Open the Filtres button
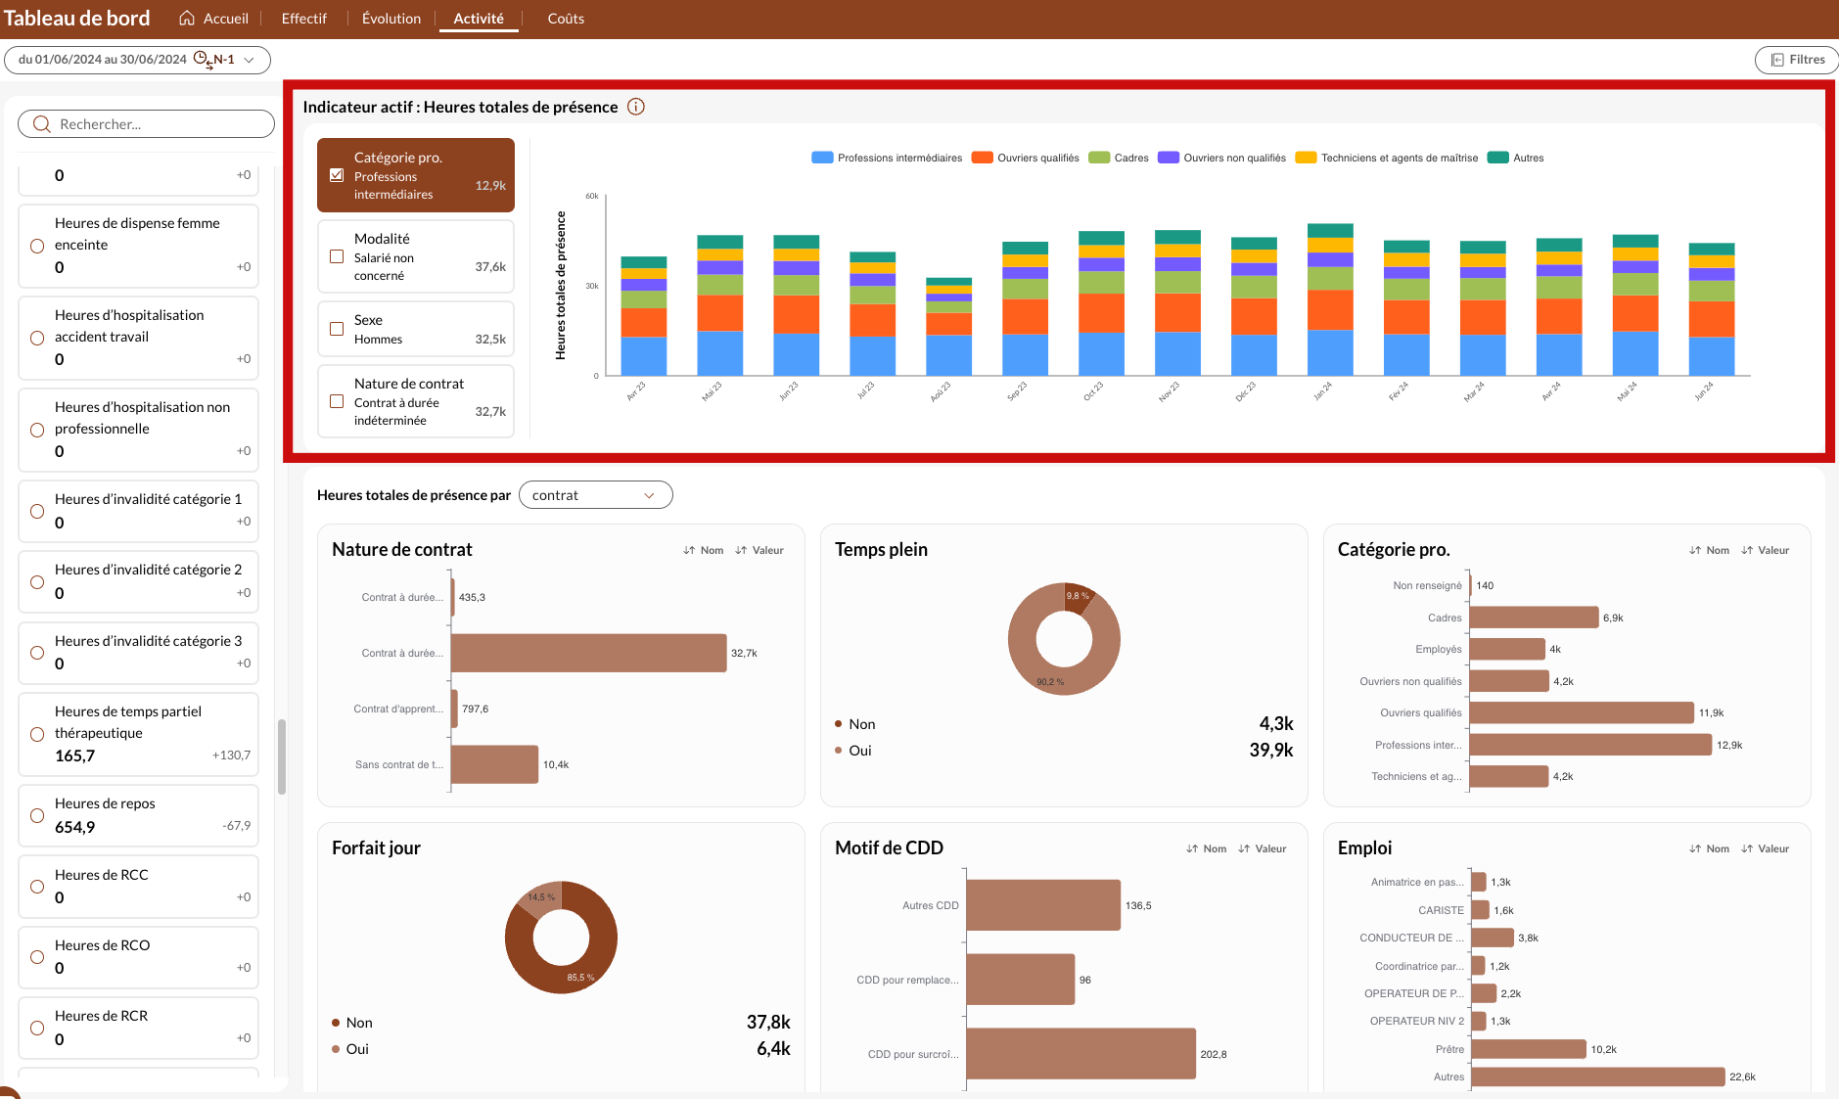1839x1099 pixels. [x=1797, y=60]
